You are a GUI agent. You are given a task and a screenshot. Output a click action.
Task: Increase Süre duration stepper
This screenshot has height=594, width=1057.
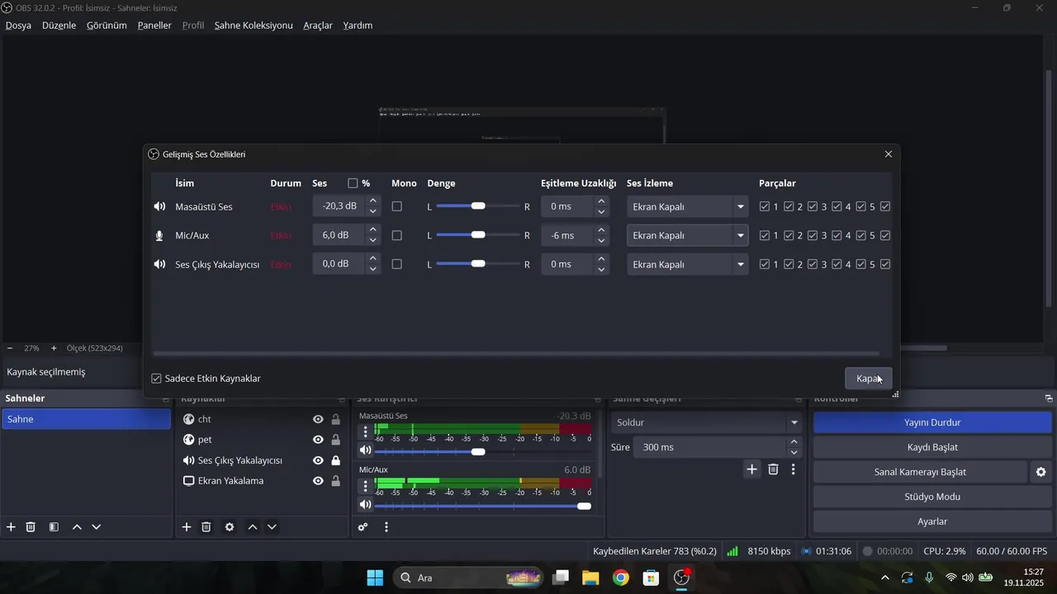click(x=794, y=442)
